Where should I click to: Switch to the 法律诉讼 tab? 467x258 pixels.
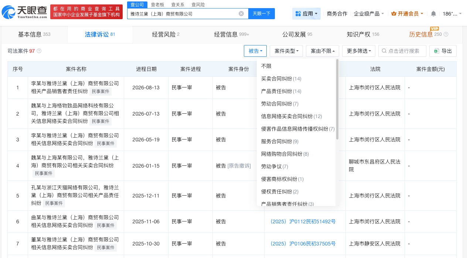[100, 34]
